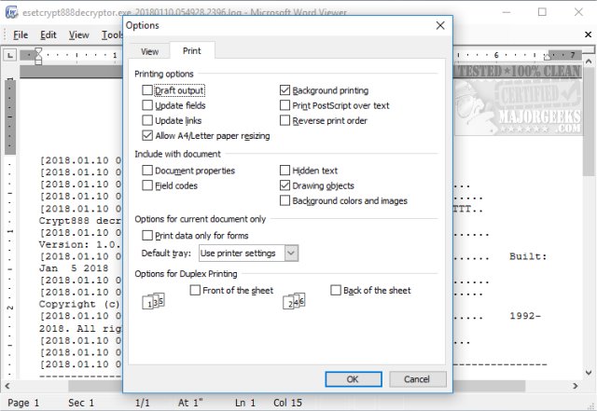The height and width of the screenshot is (411, 597).
Task: Click vertical scrollbar up arrow
Action: tap(589, 61)
